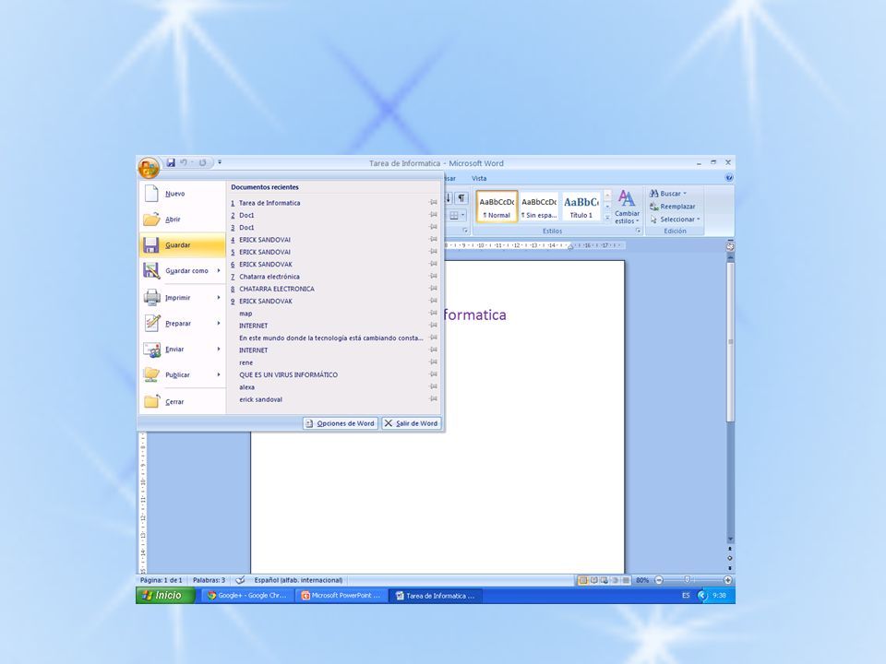Screen dimensions: 886x664
Task: Click the Redo icon in quick access toolbar
Action: click(x=202, y=162)
